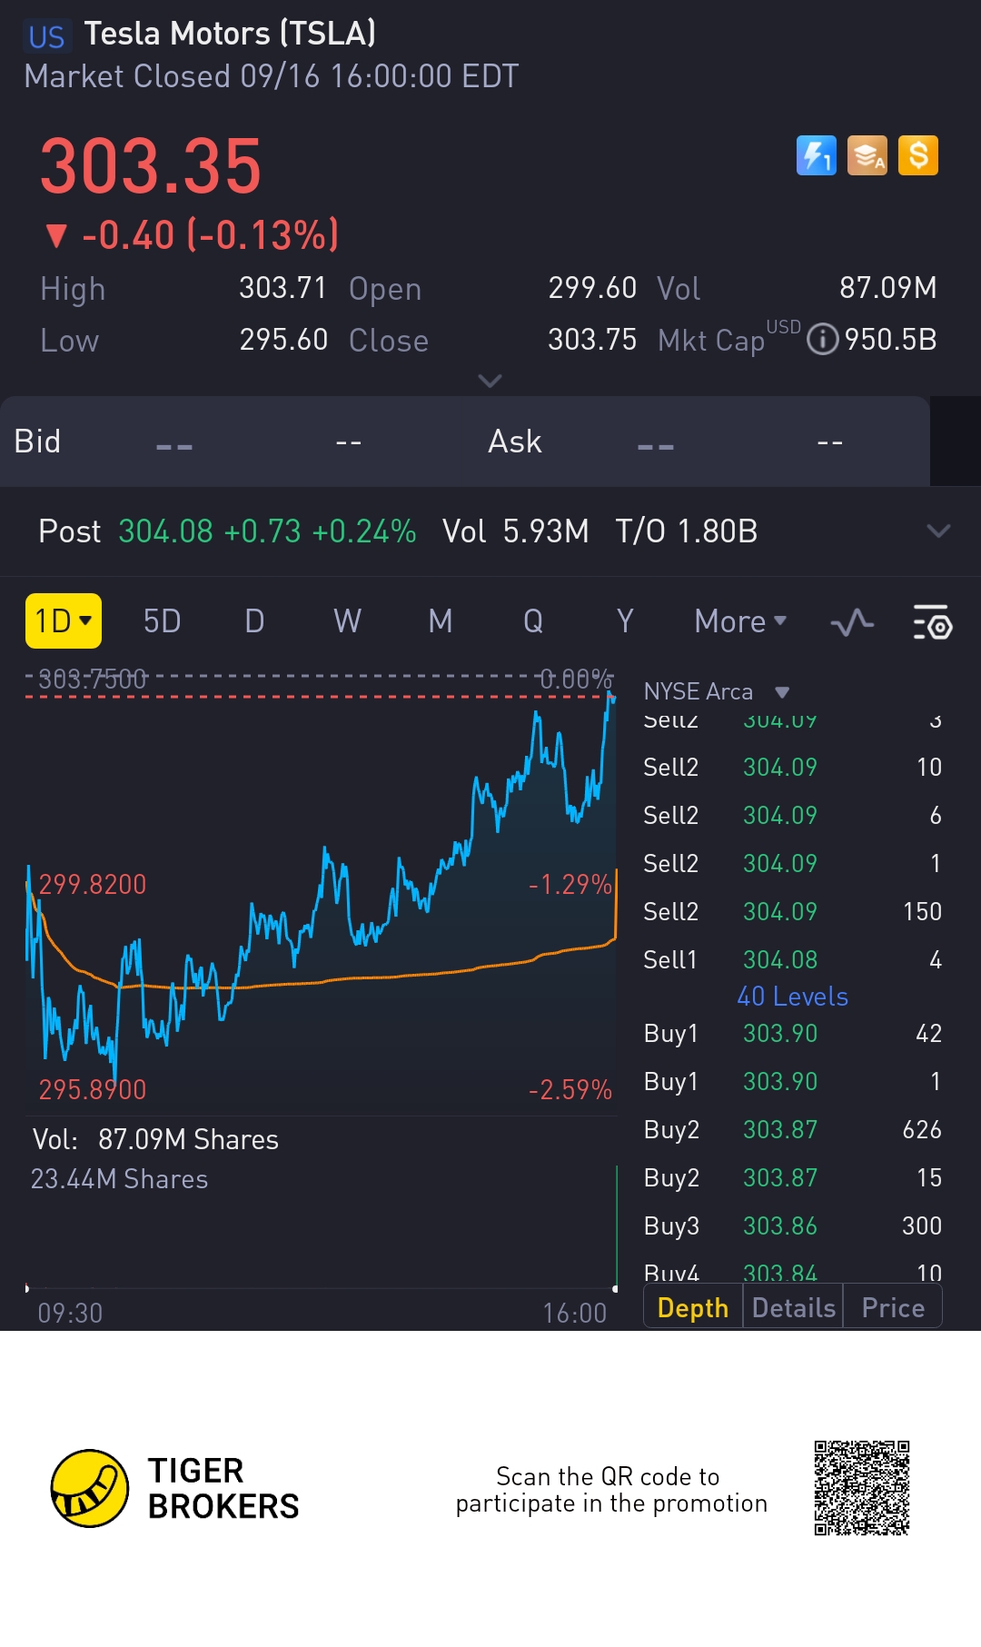The height and width of the screenshot is (1647, 981).
Task: Tap the blue lightning bolt icon
Action: [x=816, y=155]
